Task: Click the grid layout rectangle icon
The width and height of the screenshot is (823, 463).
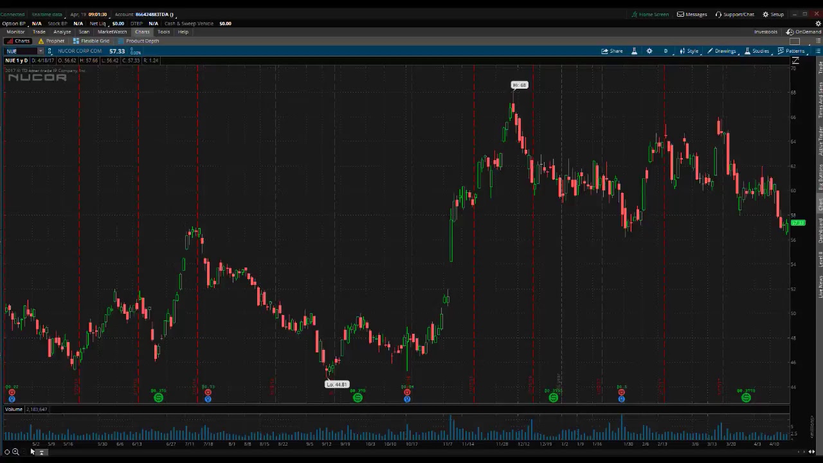Action: point(795,41)
